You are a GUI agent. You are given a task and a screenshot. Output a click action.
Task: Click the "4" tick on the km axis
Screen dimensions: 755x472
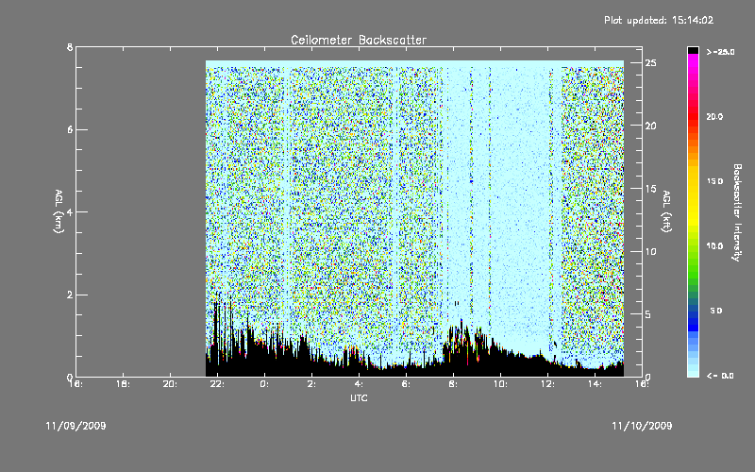70,211
